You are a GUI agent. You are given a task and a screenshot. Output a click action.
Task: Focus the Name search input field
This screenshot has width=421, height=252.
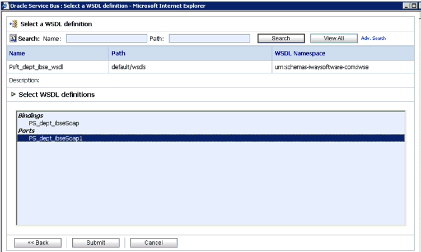coord(106,39)
